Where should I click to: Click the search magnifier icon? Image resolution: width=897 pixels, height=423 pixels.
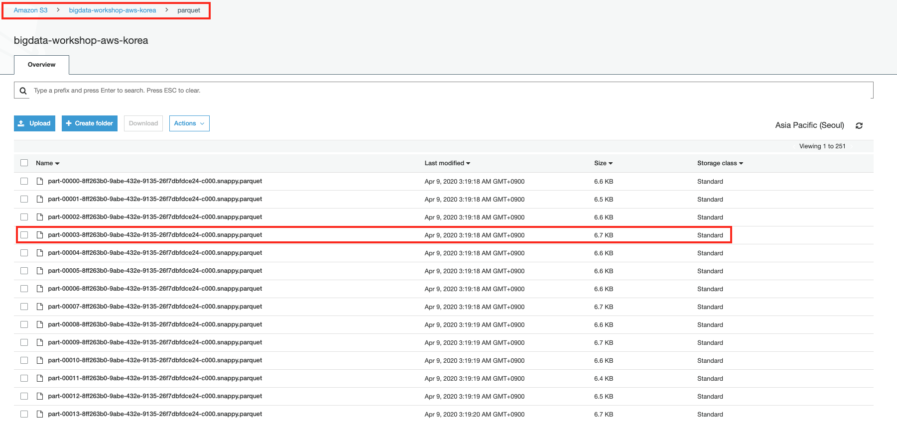[x=23, y=91]
